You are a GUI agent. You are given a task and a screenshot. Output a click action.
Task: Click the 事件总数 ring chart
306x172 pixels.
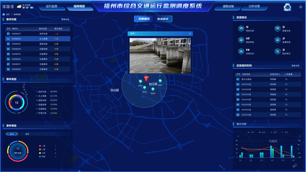pos(18,151)
